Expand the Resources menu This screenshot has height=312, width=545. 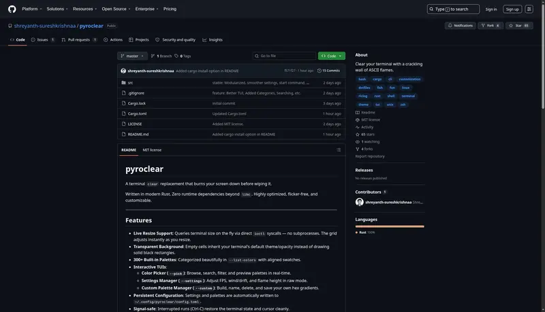pos(84,9)
